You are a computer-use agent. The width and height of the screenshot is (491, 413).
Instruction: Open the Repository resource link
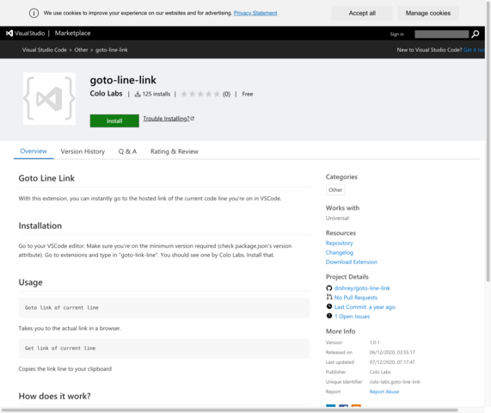pos(339,243)
